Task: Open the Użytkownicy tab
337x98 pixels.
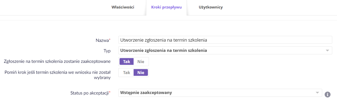Action: coord(211,7)
